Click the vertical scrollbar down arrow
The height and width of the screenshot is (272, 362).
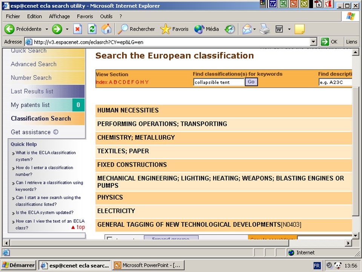355,236
